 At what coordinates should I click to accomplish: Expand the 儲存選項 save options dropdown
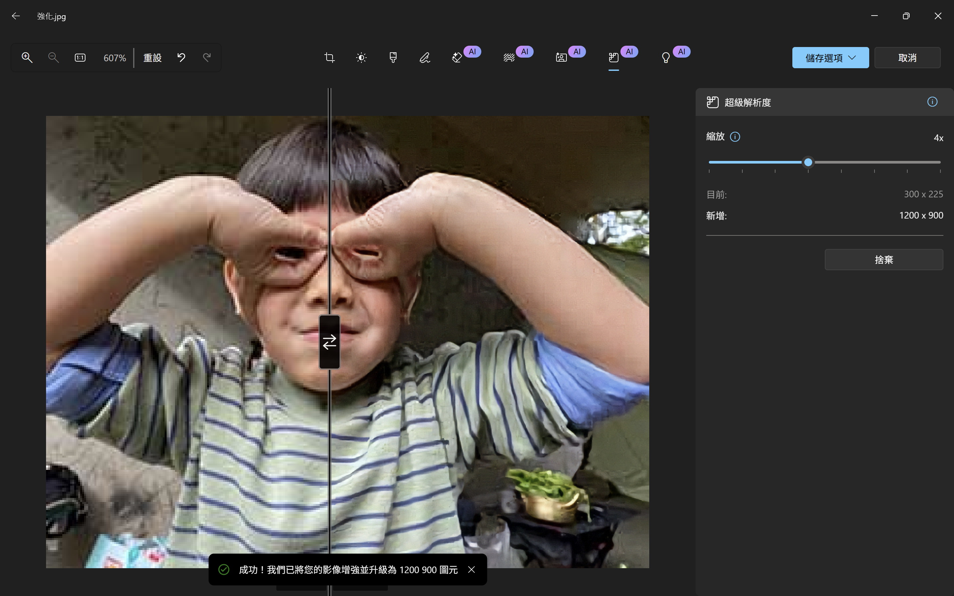830,58
